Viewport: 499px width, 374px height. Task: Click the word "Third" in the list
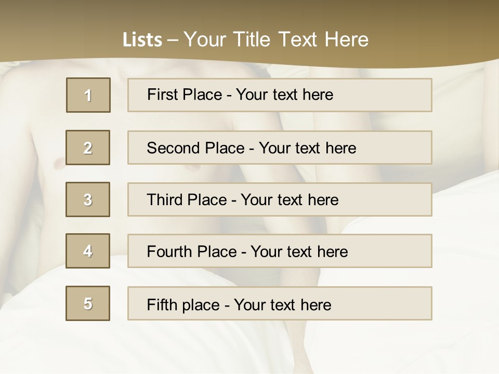coord(165,200)
